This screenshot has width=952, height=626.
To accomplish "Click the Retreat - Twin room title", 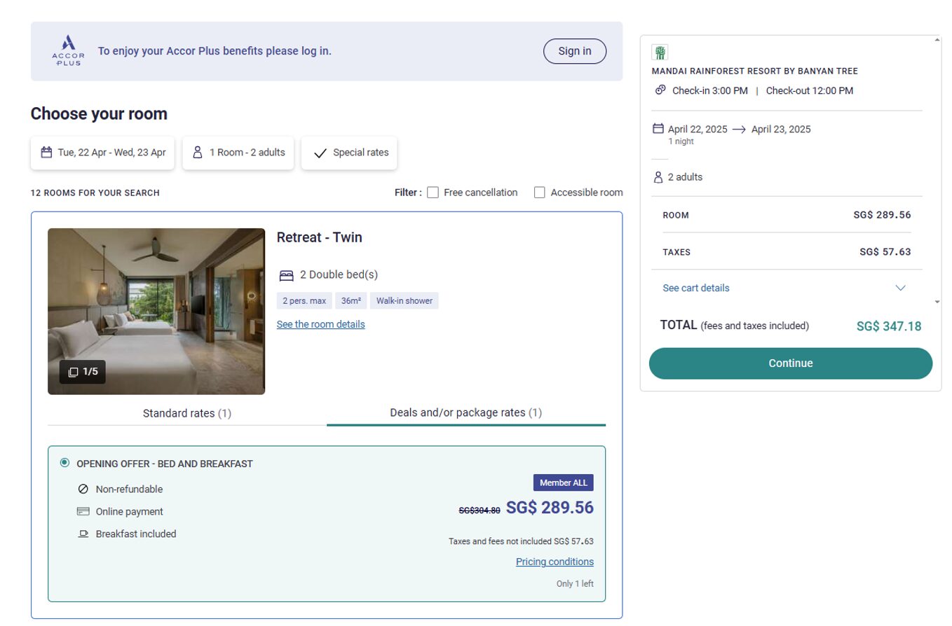I will (320, 237).
